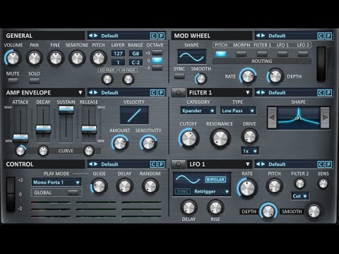339x254 pixels.
Task: Toggle the Global switch in Control
Action: pos(73,193)
